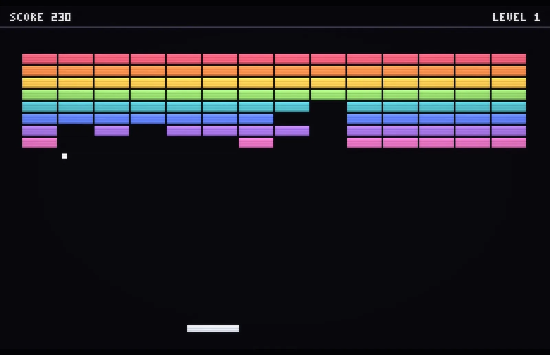Click the lone pink brick in the middle of the bottom row

click(256, 143)
